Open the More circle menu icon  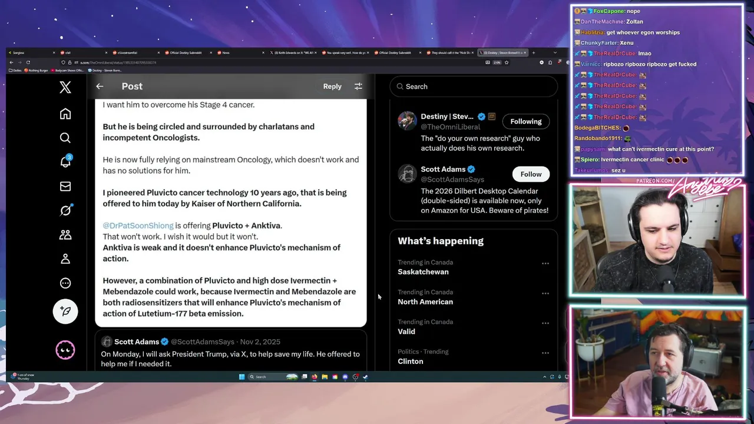pos(65,283)
